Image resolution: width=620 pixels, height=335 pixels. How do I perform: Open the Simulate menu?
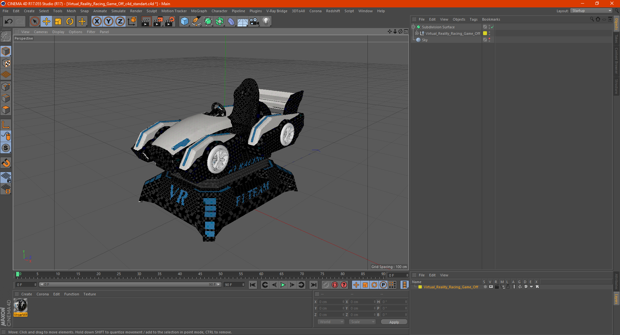[119, 11]
